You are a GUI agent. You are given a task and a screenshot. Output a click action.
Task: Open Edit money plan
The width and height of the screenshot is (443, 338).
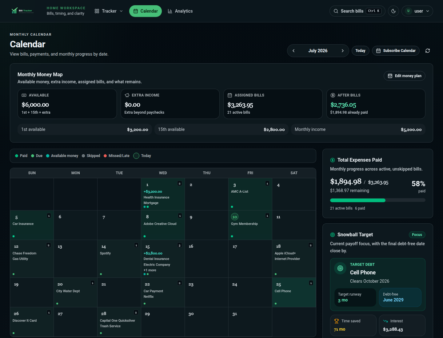[x=405, y=76]
